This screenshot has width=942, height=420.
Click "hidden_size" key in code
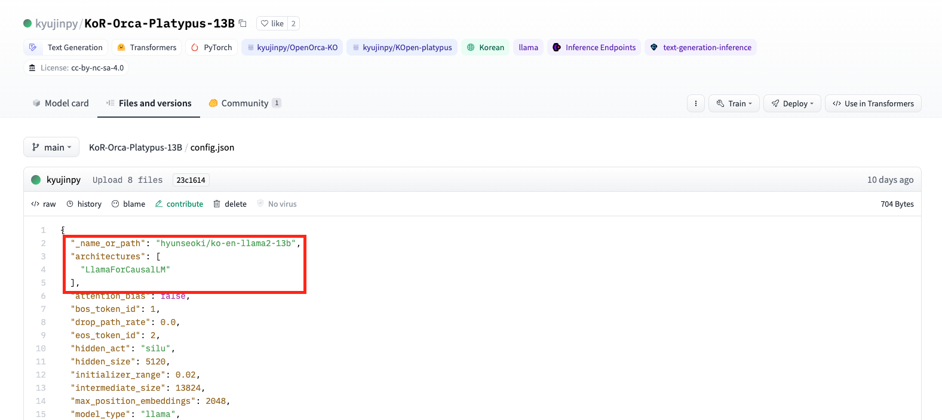click(x=103, y=361)
